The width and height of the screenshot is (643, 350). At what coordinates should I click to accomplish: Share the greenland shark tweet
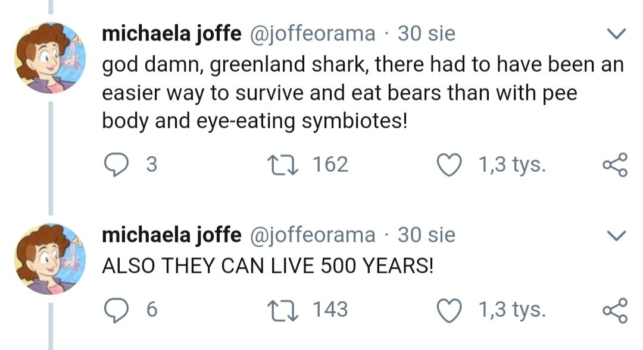click(614, 165)
